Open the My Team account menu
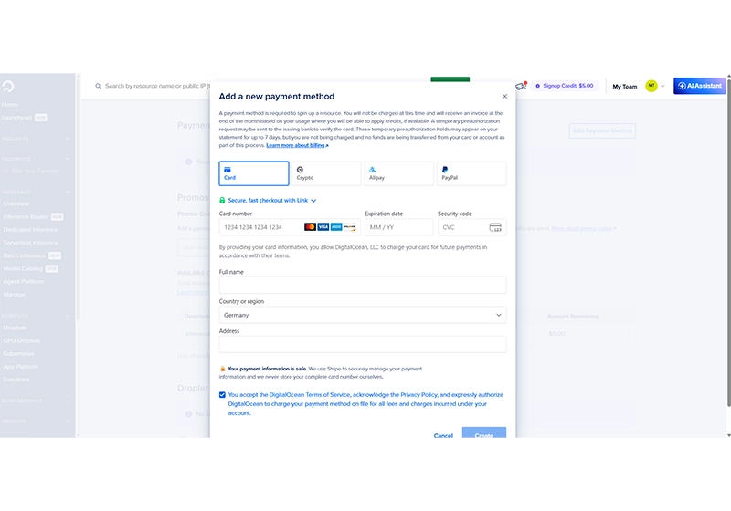Image resolution: width=731 pixels, height=511 pixels. [x=625, y=87]
